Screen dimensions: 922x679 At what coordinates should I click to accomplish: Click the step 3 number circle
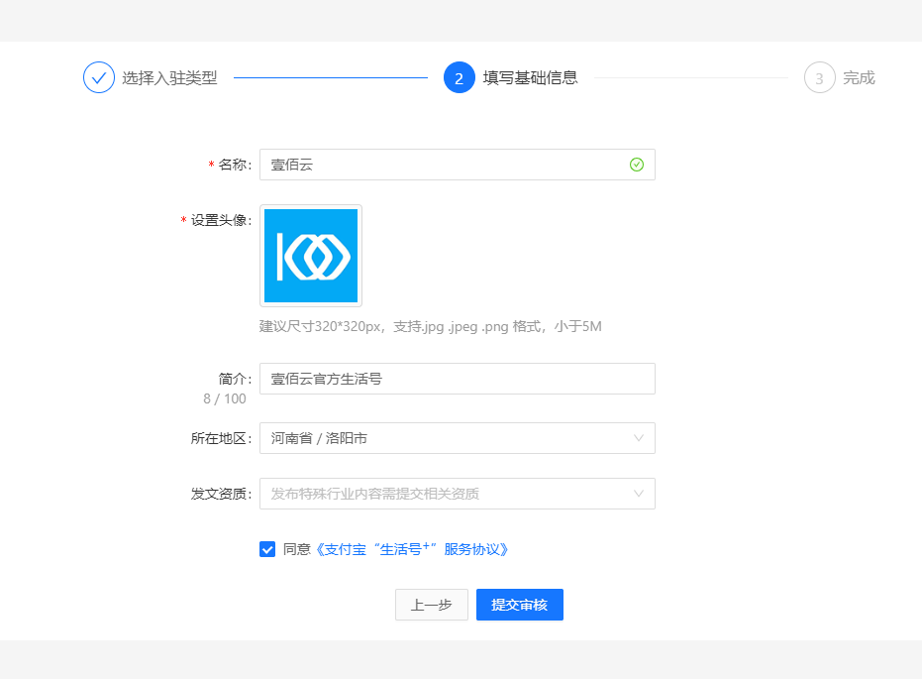point(820,77)
